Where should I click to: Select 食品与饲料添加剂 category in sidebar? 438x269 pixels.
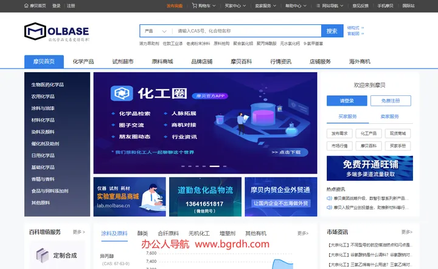50,191
